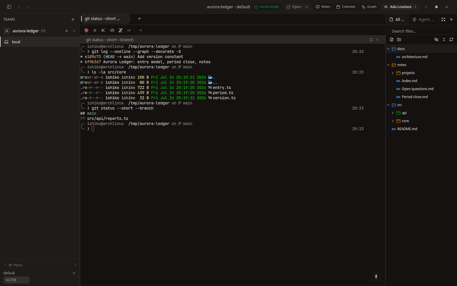Image resolution: width=457 pixels, height=286 pixels.
Task: Click the Saved locally status
Action: point(267,7)
